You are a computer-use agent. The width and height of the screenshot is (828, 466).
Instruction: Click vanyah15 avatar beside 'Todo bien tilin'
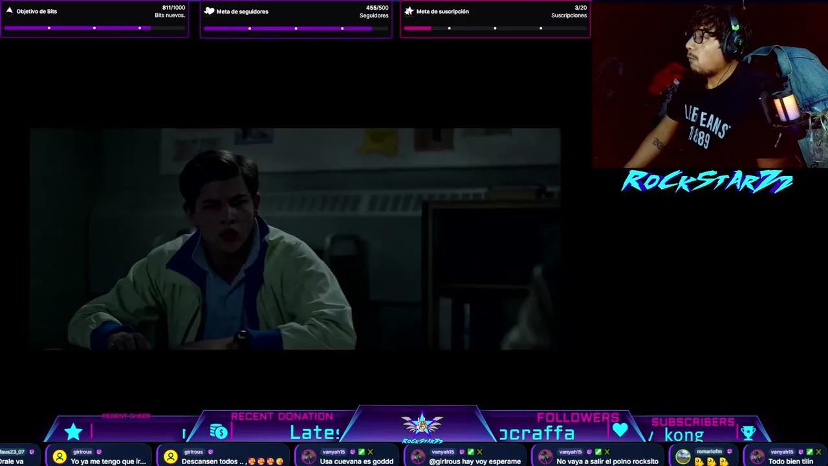757,457
